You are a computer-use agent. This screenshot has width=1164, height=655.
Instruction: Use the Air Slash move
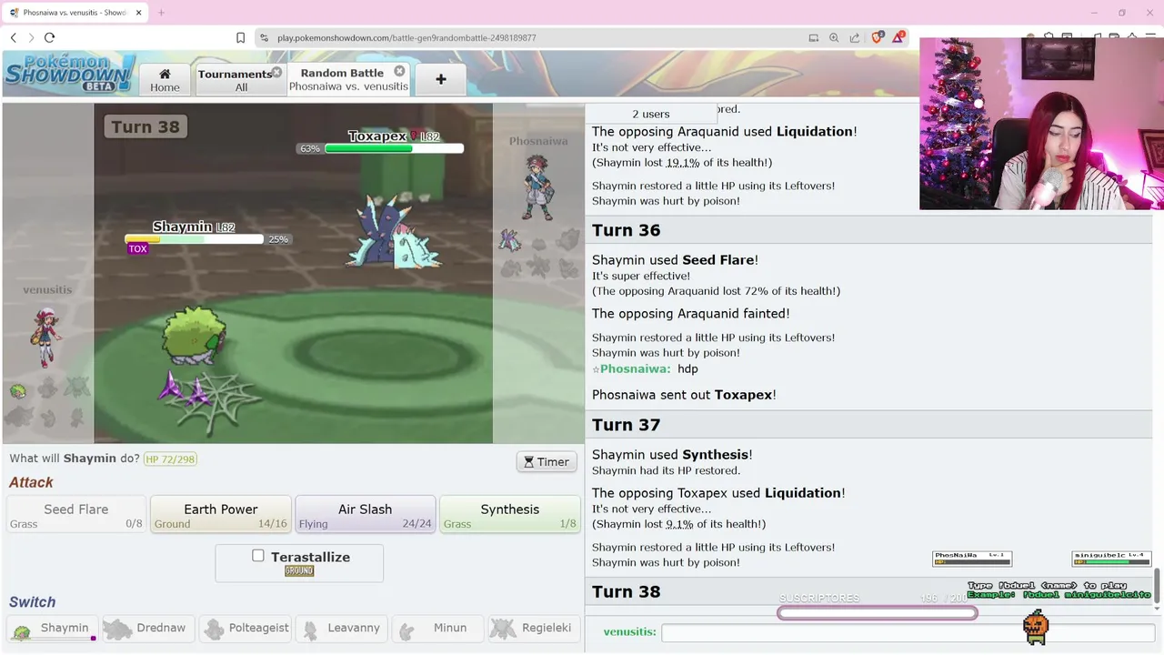[365, 514]
